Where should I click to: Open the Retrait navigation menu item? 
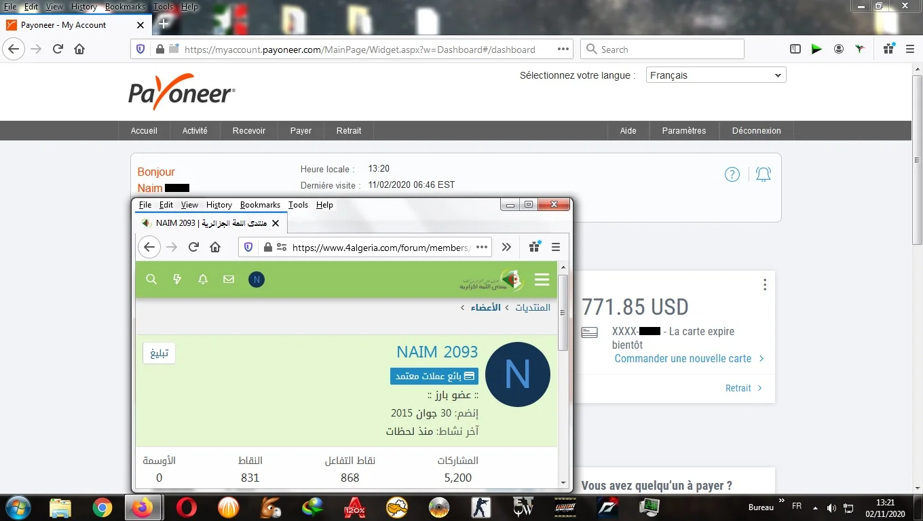tap(349, 131)
